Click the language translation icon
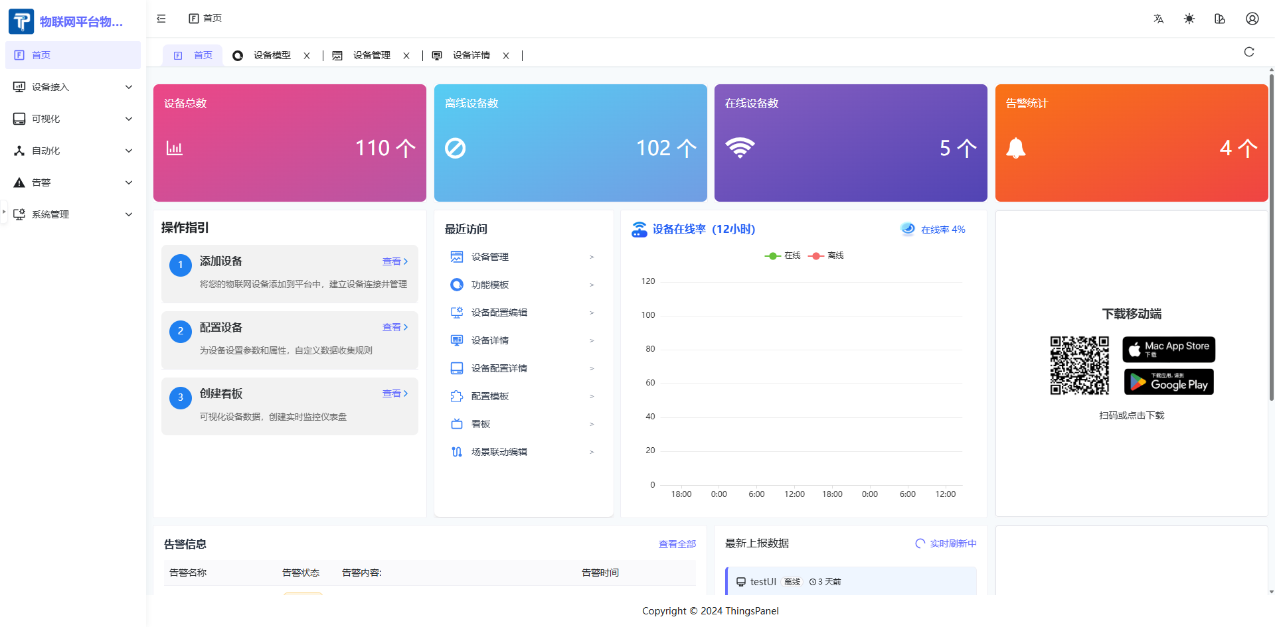 1158,19
